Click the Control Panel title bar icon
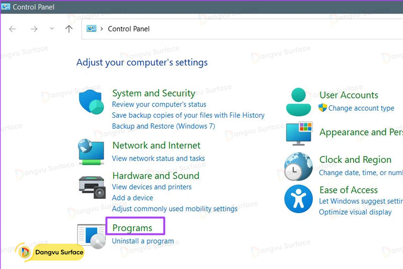Image resolution: width=403 pixels, height=269 pixels. [x=6, y=7]
